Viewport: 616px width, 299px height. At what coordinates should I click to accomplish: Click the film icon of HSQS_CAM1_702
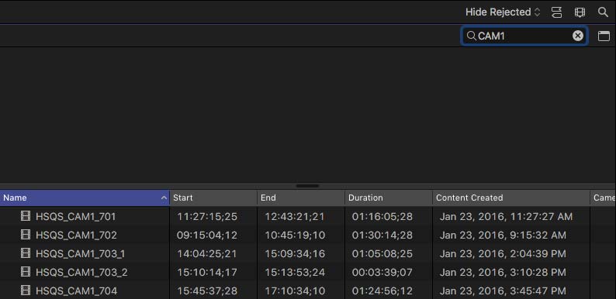click(26, 235)
